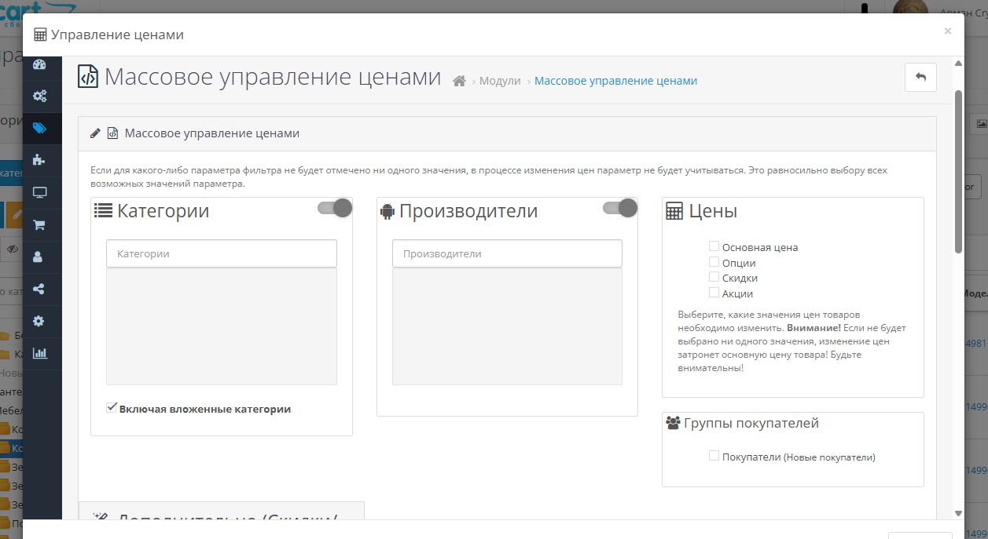
Task: Click the design monitor sidebar icon
Action: point(39,192)
